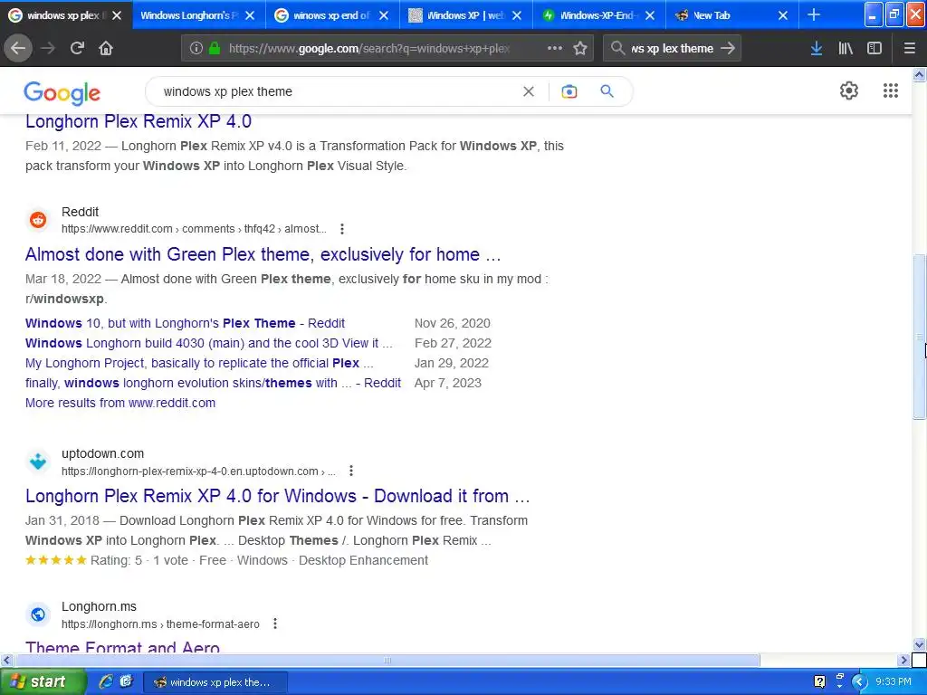Click the scroll-right arrow of horizontal scrollbar

pyautogui.click(x=903, y=660)
